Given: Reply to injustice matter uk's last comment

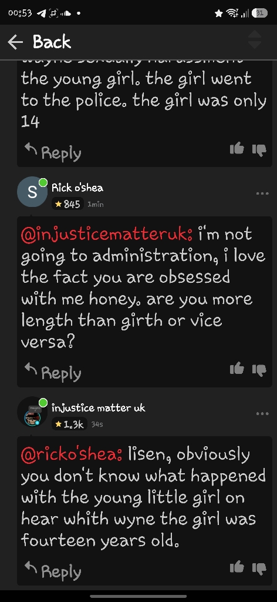Looking at the screenshot, I should coord(53,571).
